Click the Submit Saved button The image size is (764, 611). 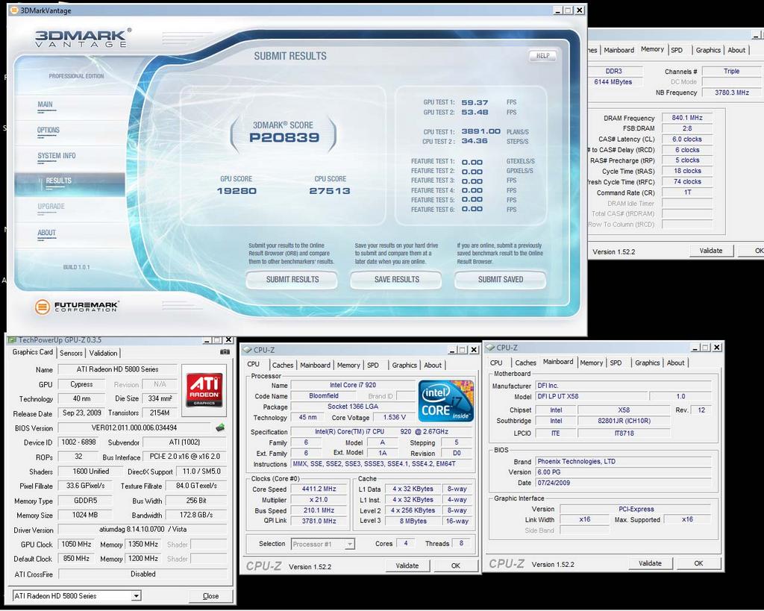pos(501,280)
